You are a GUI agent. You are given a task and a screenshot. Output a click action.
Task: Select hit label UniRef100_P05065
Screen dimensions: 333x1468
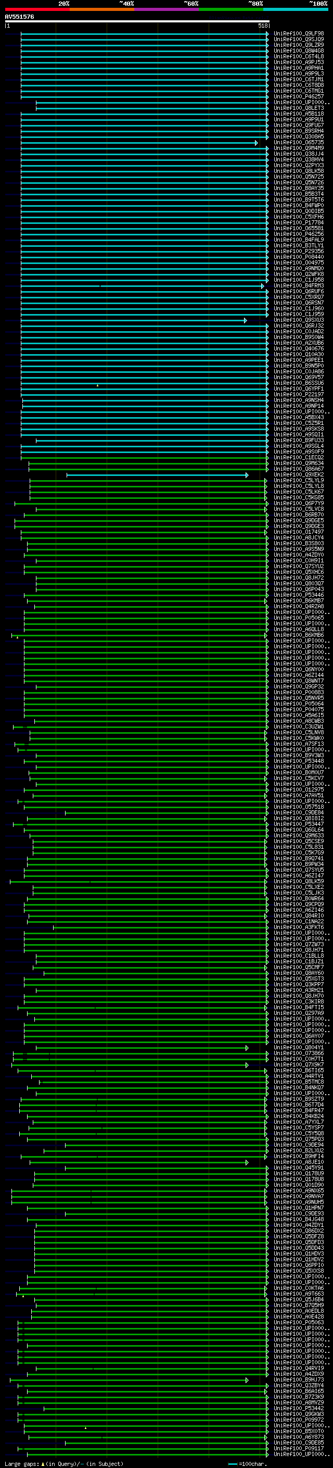pos(299,618)
